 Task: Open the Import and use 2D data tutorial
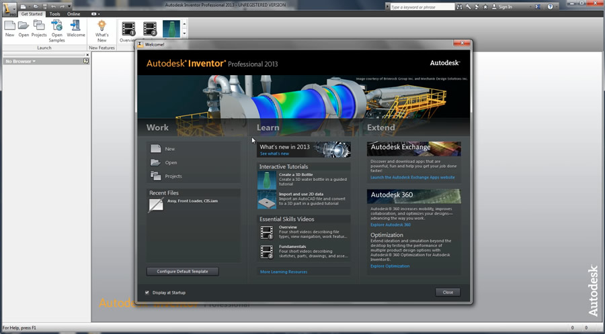(304, 199)
